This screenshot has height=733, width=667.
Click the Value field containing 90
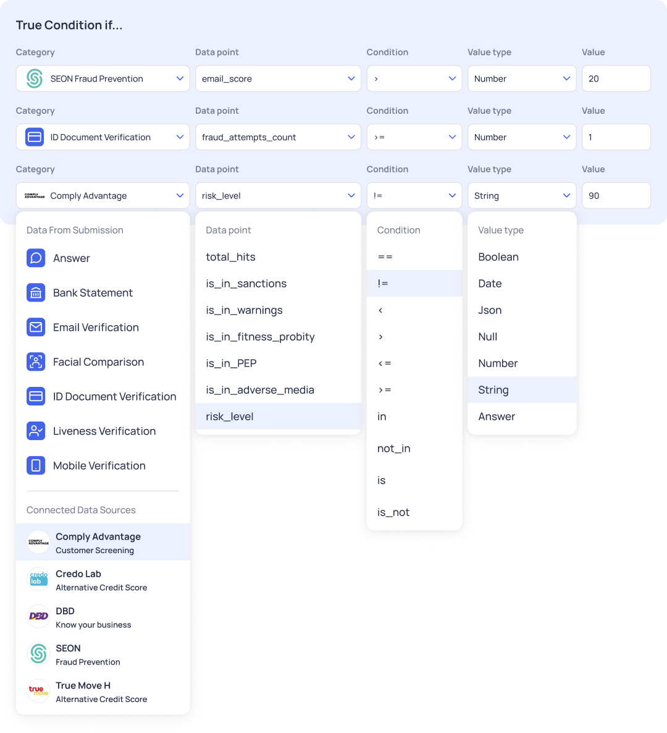[616, 195]
